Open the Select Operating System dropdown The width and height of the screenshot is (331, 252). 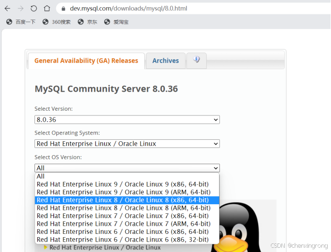click(x=127, y=144)
